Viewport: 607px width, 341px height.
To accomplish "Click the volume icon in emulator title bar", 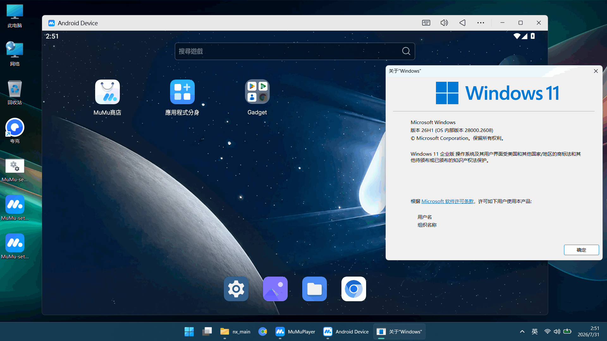I will (444, 23).
